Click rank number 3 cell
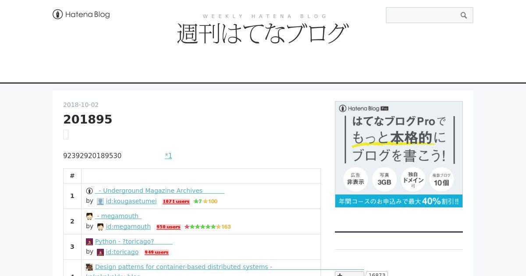The height and width of the screenshot is (276, 526). pyautogui.click(x=72, y=247)
